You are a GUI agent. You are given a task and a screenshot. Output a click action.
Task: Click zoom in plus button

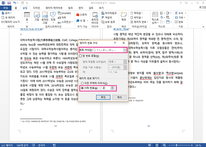pos(192,145)
